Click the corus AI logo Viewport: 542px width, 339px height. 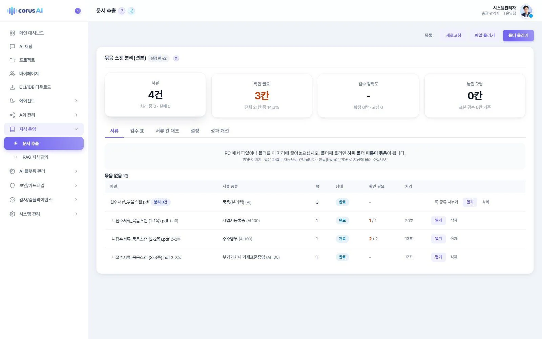point(25,11)
